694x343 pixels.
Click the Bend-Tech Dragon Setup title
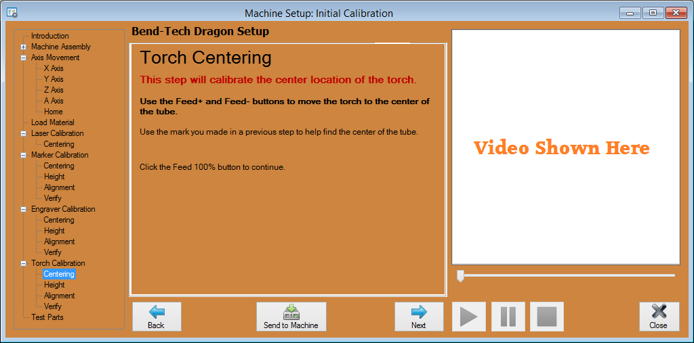201,31
